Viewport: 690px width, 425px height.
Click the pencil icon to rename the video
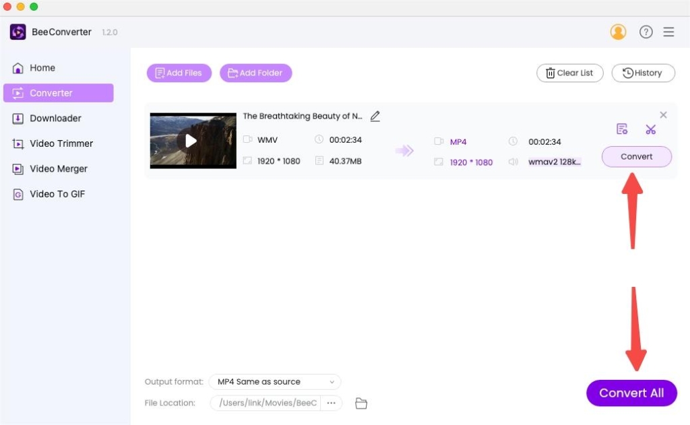point(375,116)
